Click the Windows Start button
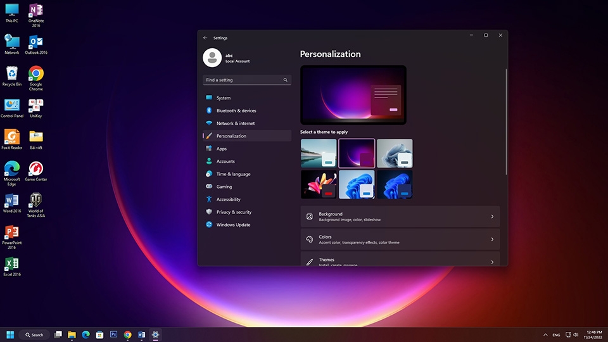Screen dimensions: 608x342 11,334
